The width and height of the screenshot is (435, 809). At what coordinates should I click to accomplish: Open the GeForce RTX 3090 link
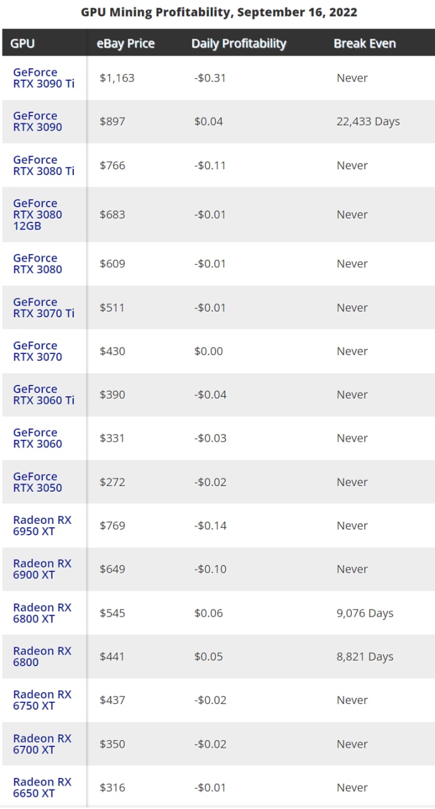(x=38, y=121)
